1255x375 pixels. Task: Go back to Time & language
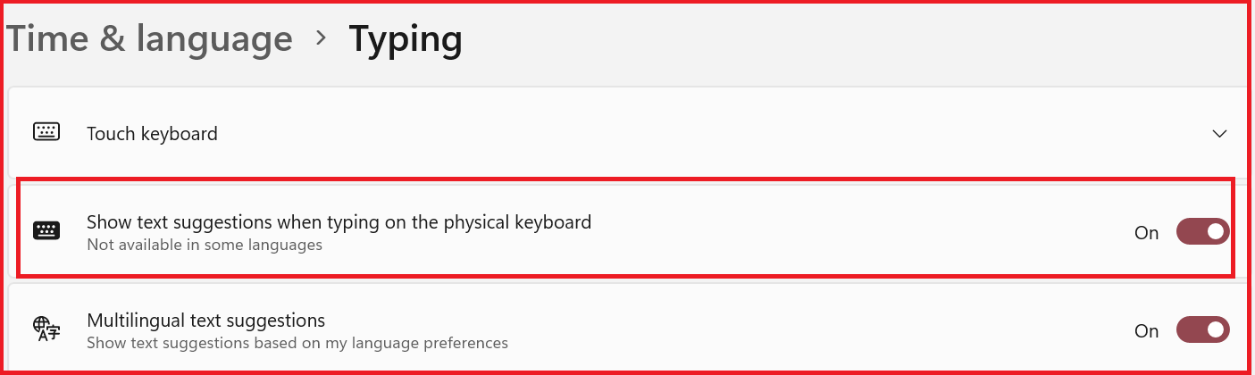[149, 38]
